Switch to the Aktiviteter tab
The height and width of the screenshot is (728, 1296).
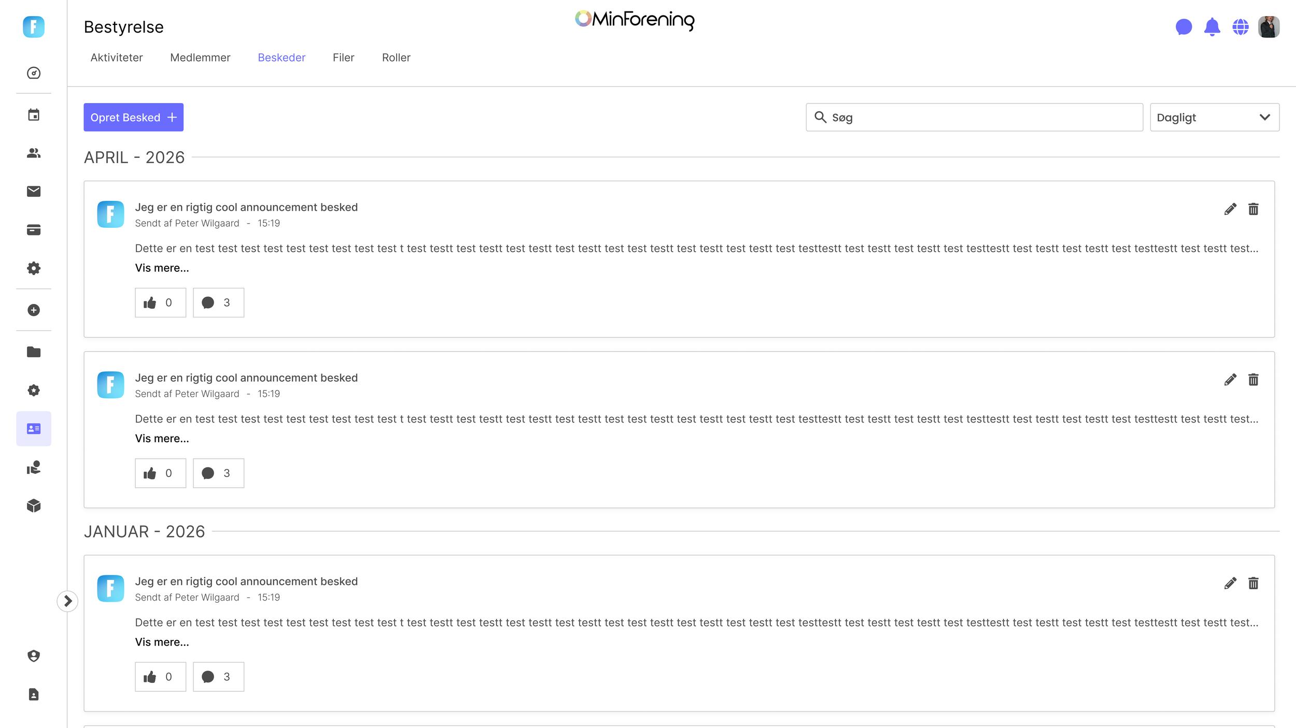117,57
